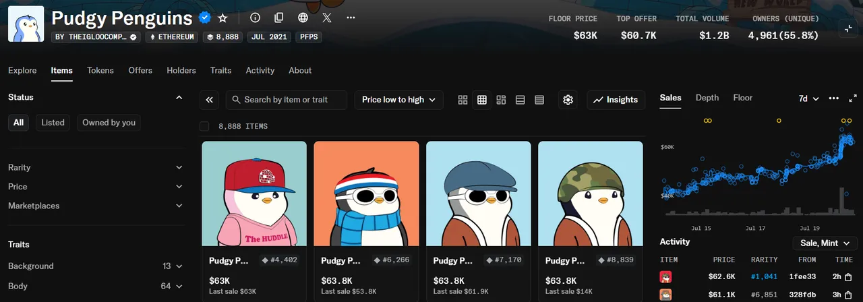Open the 2h activity row transaction icon

pyautogui.click(x=847, y=276)
